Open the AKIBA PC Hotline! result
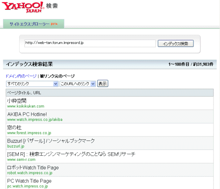 27,114
